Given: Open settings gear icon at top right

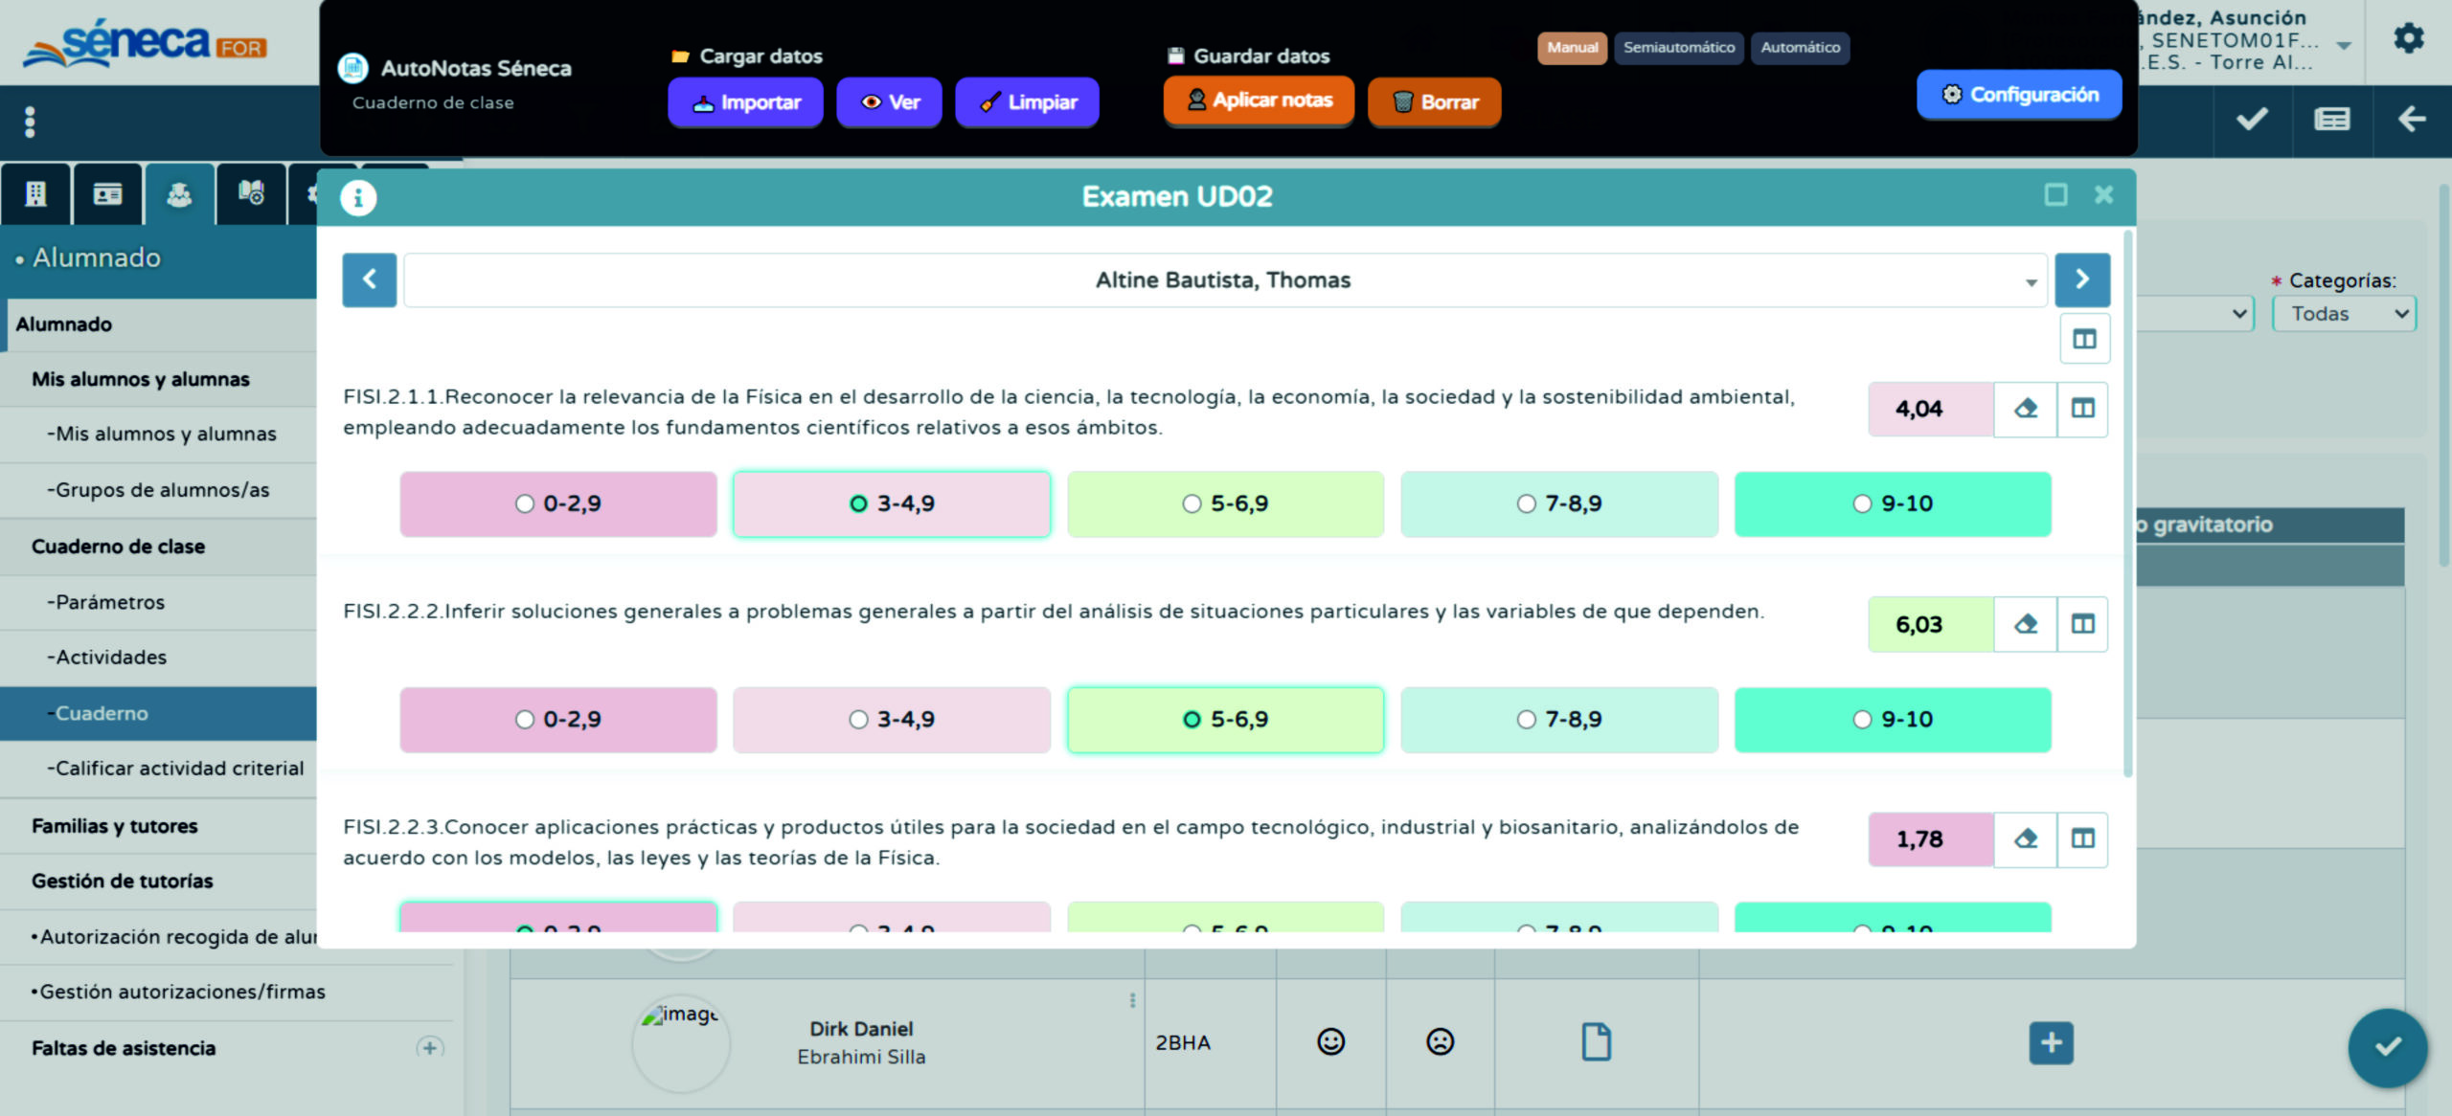Looking at the screenshot, I should point(2408,39).
